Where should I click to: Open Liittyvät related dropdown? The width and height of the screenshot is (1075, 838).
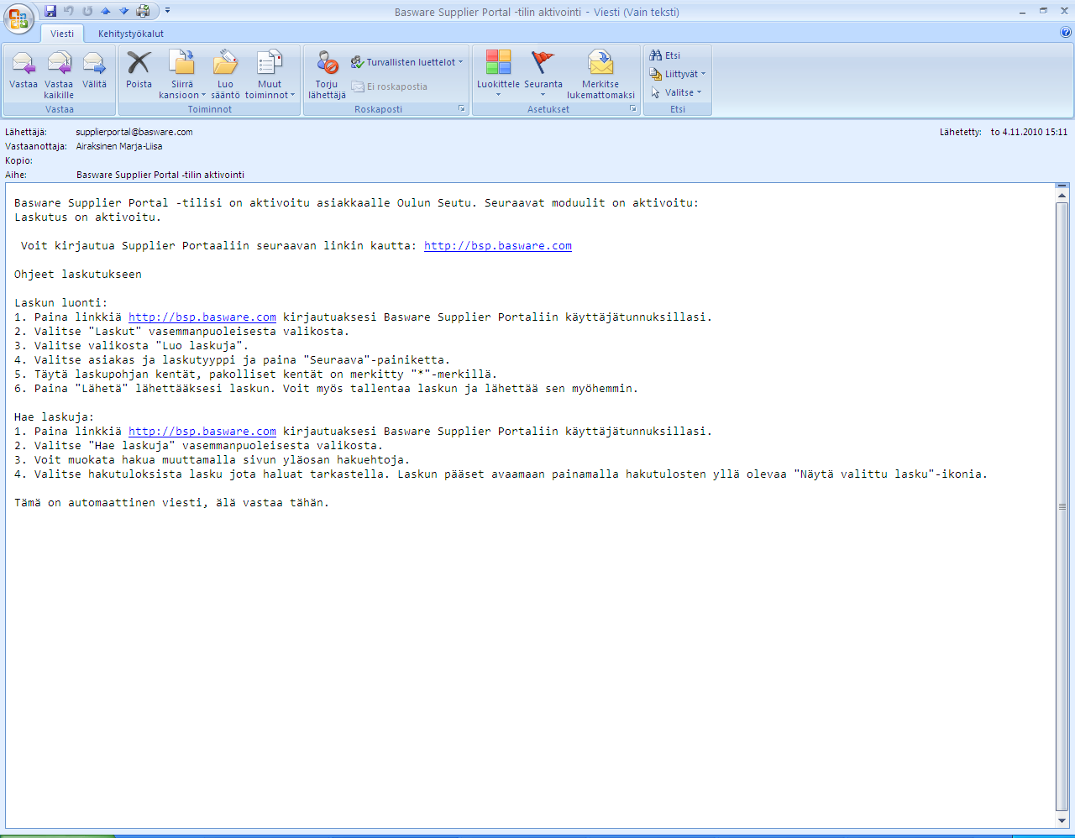pos(678,74)
